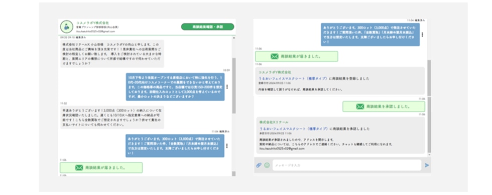Click the message starting 早速ありがとうございます
This screenshot has width=492, height=195.
click(x=112, y=117)
